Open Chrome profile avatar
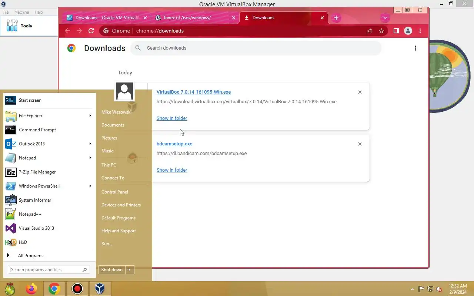The width and height of the screenshot is (474, 296). coord(408,31)
